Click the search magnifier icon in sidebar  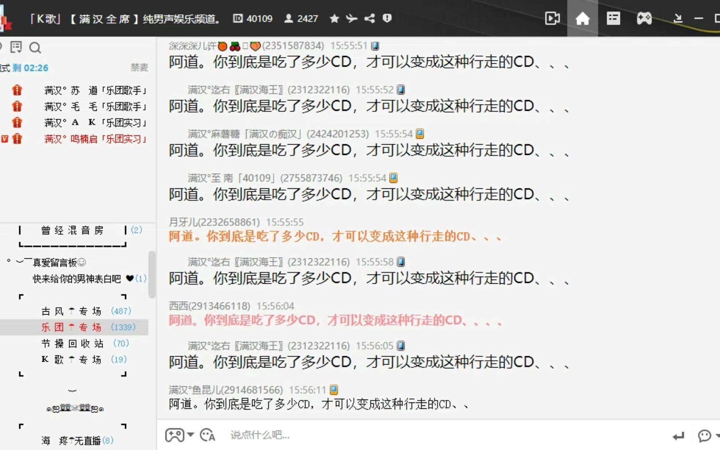35,48
